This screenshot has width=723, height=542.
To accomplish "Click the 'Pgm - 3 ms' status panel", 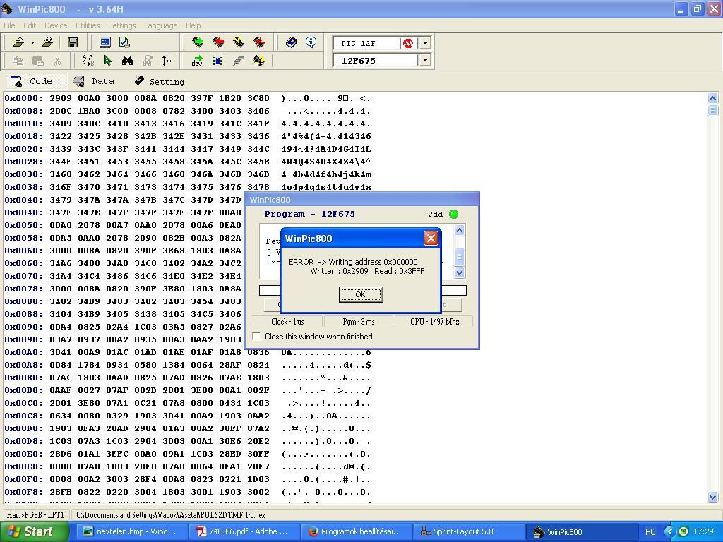I will point(359,322).
